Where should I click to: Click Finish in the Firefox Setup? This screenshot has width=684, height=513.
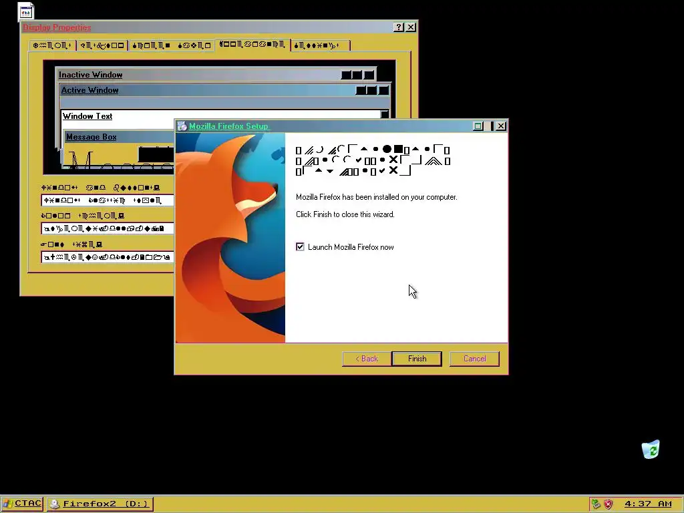417,359
